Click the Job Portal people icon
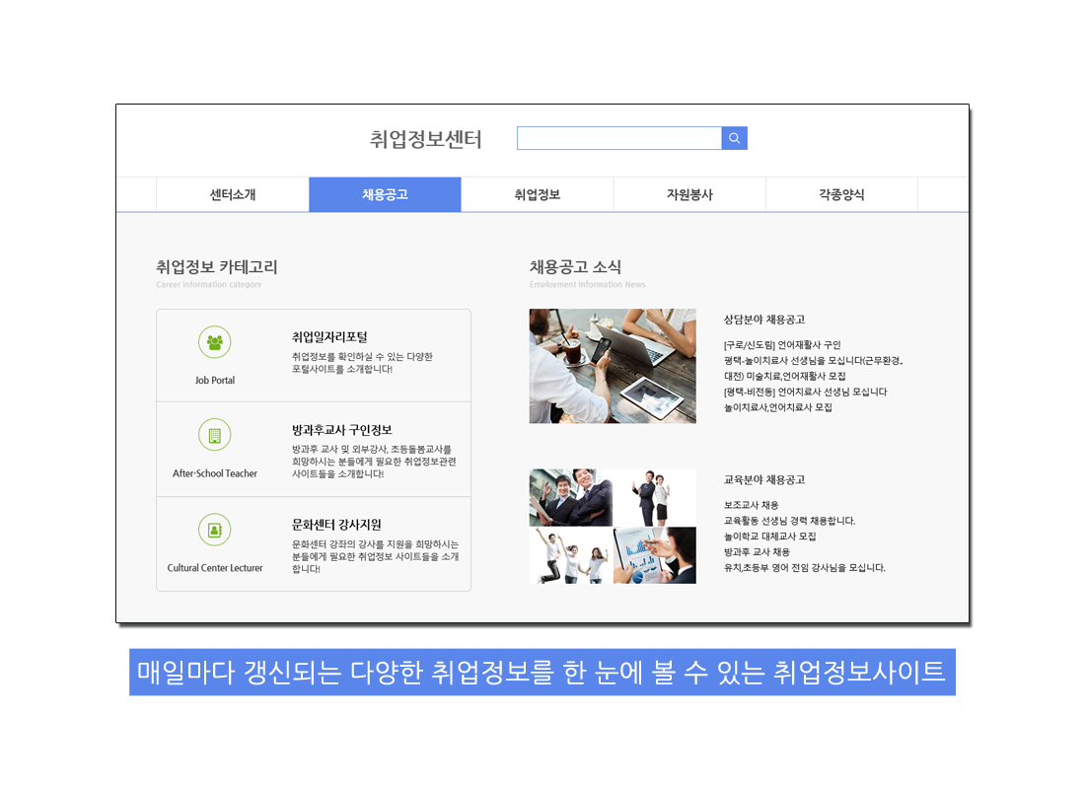Screen dimensions: 1085x789 pyautogui.click(x=214, y=342)
